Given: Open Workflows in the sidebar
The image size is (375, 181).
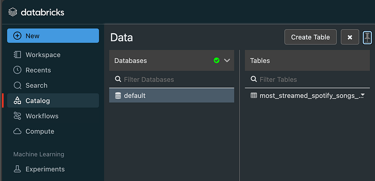Looking at the screenshot, I should pyautogui.click(x=53, y=116).
